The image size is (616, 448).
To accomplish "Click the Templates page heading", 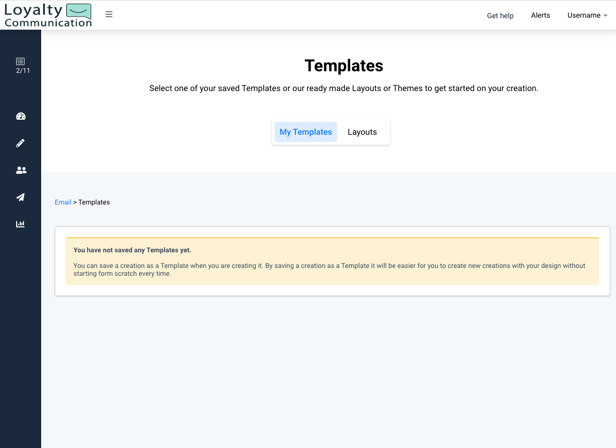I will [x=343, y=66].
